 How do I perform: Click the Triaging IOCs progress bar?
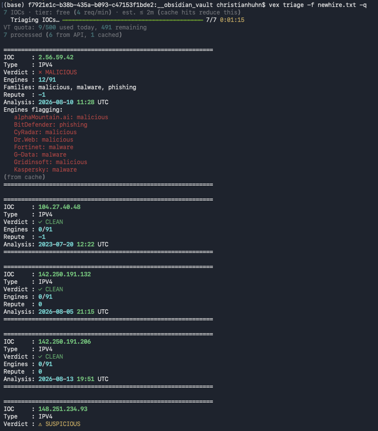(x=133, y=20)
